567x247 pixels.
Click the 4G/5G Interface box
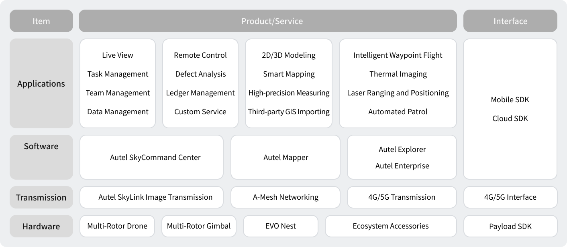click(510, 197)
